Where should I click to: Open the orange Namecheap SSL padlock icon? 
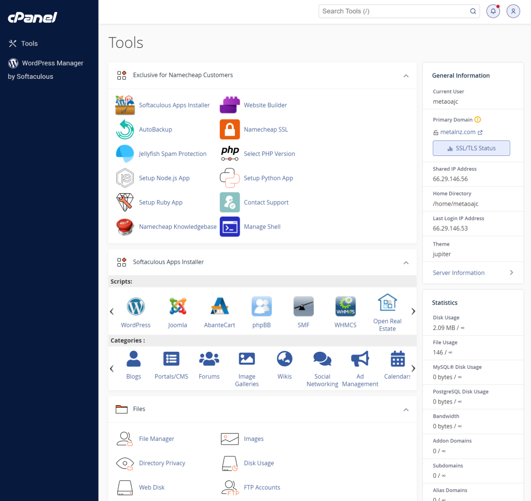(230, 130)
